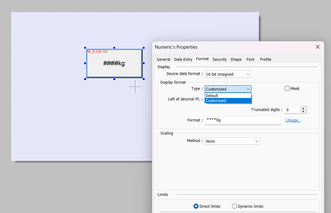The image size is (331, 213).
Task: Increase Truncated digits with up arrow
Action: click(x=303, y=108)
